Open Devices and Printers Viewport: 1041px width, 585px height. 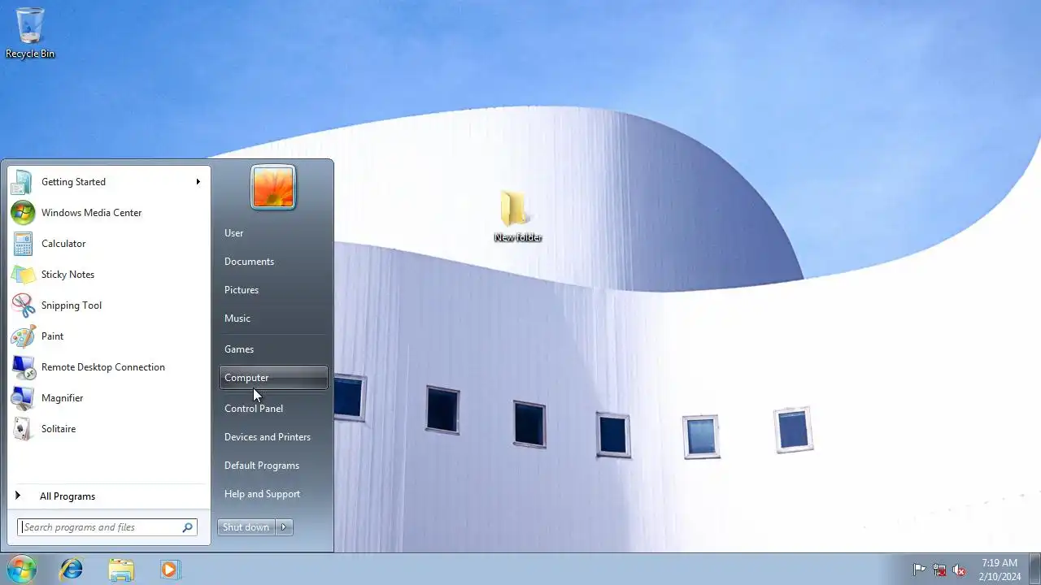click(274, 437)
